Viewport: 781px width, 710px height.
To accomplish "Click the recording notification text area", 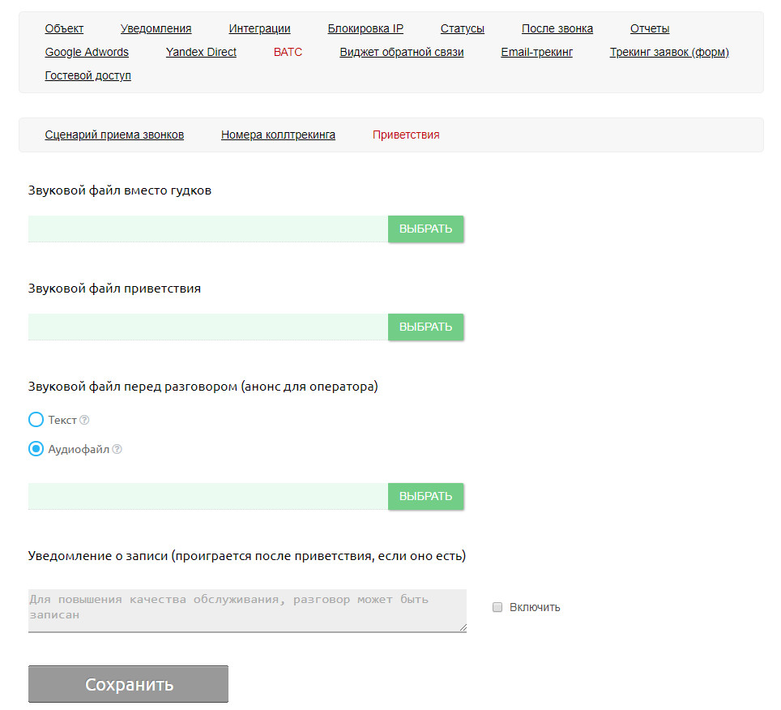I will pos(247,610).
